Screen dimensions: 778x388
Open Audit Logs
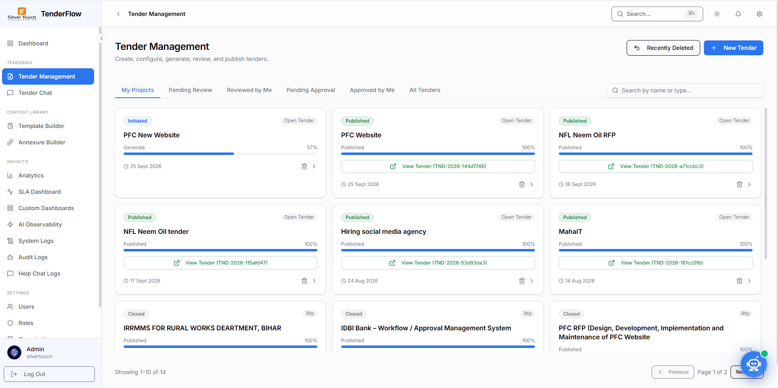pyautogui.click(x=48, y=257)
